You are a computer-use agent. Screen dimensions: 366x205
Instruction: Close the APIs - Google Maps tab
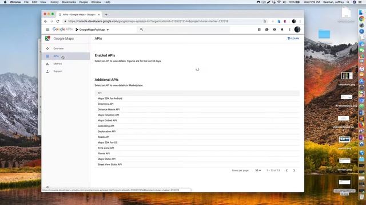[x=99, y=14]
